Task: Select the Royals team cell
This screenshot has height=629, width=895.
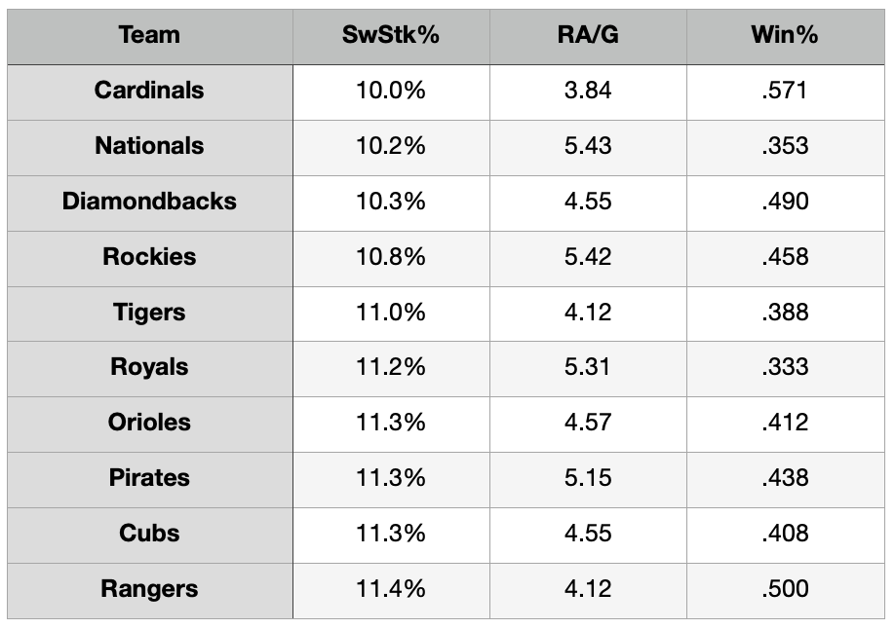Action: pyautogui.click(x=149, y=368)
